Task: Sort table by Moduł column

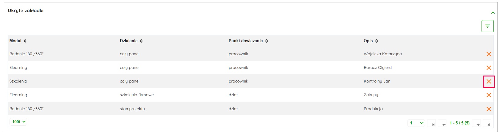Action: pos(25,41)
